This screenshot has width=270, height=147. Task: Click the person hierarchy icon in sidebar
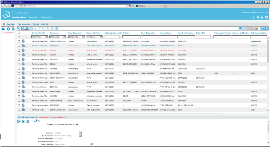pyautogui.click(x=13, y=29)
